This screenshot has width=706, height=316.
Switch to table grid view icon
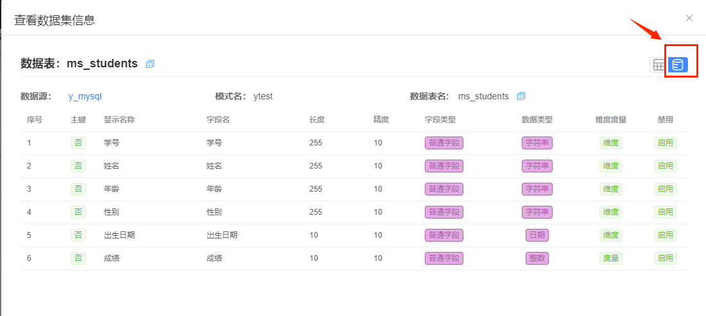[659, 65]
